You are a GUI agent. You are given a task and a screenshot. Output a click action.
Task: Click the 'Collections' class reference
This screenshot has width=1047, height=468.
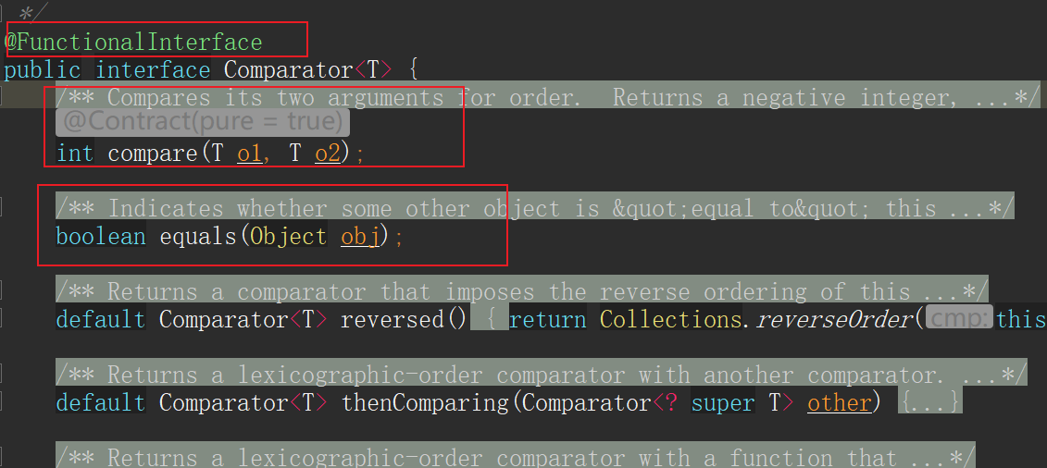click(x=671, y=320)
